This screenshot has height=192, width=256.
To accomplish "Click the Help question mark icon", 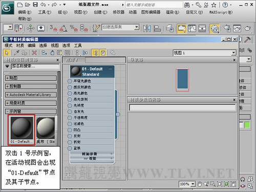I will click(225, 5).
